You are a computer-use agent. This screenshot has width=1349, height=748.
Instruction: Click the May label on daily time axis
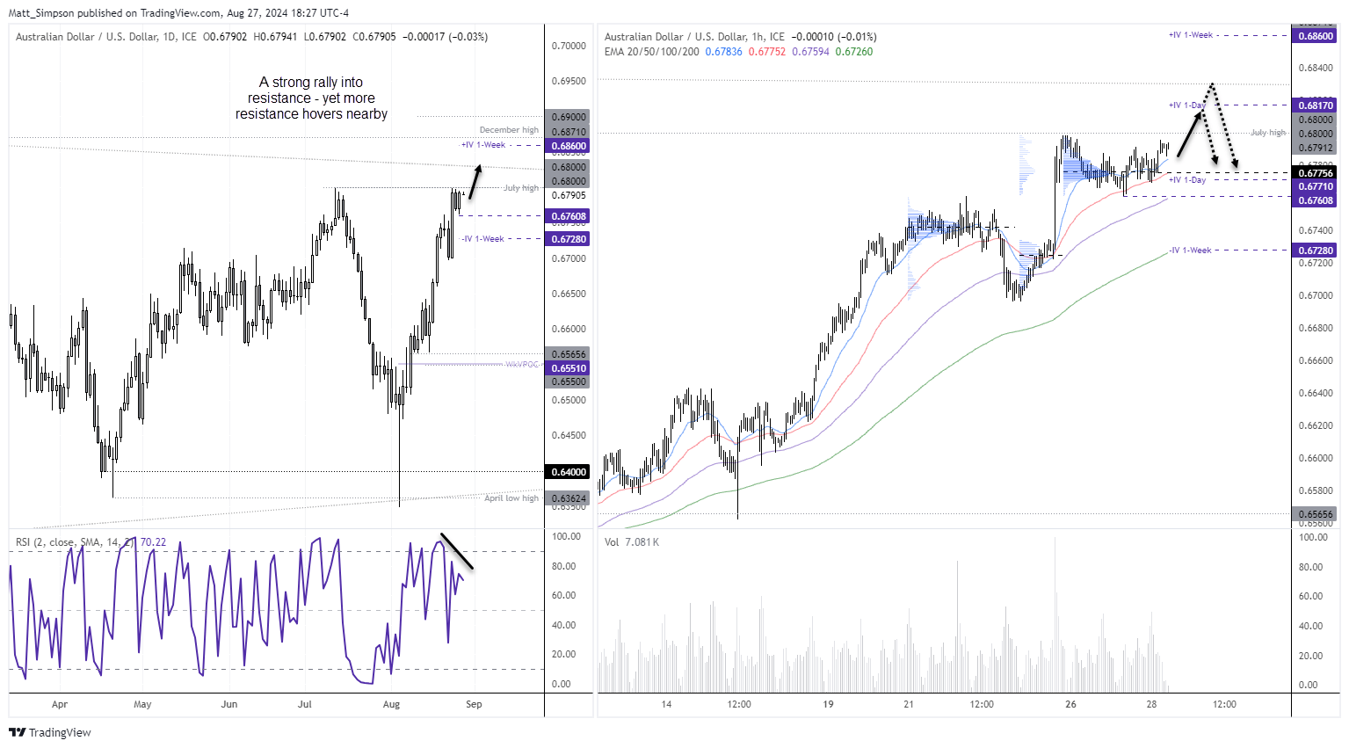pyautogui.click(x=142, y=704)
